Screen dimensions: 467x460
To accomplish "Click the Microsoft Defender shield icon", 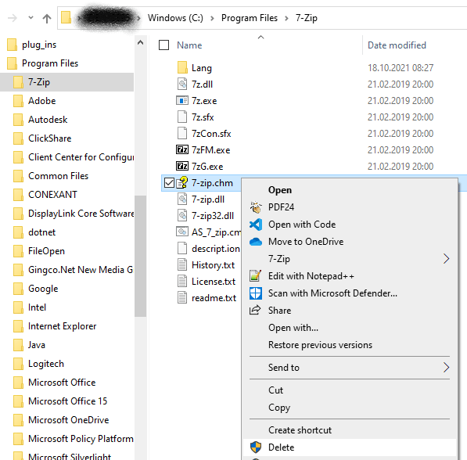I will (256, 293).
